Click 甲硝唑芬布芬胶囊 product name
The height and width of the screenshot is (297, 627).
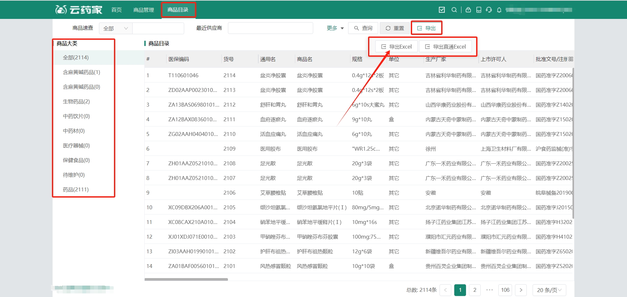pyautogui.click(x=317, y=237)
